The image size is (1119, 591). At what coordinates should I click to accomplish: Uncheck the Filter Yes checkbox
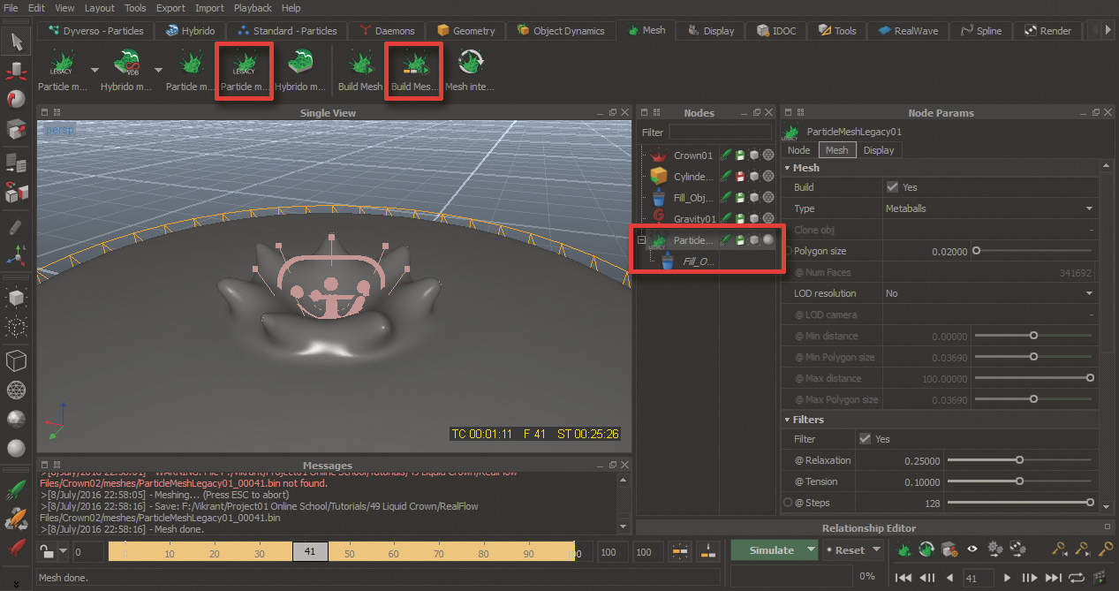[866, 439]
